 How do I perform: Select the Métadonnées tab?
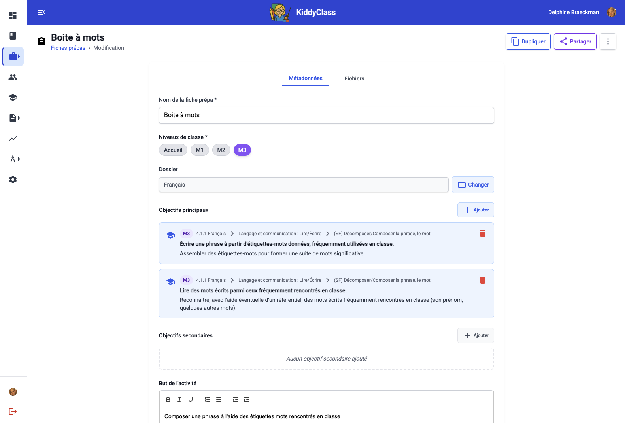pos(305,78)
